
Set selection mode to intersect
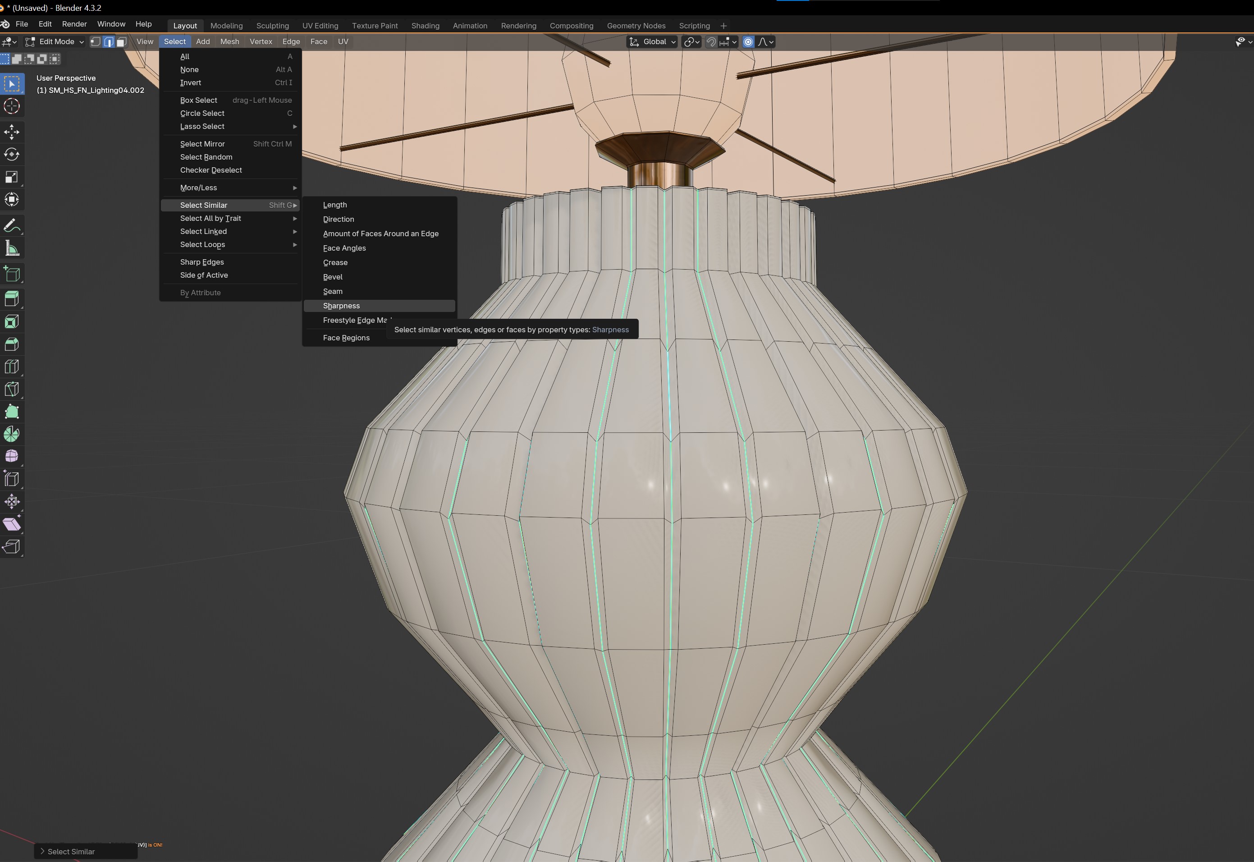55,58
